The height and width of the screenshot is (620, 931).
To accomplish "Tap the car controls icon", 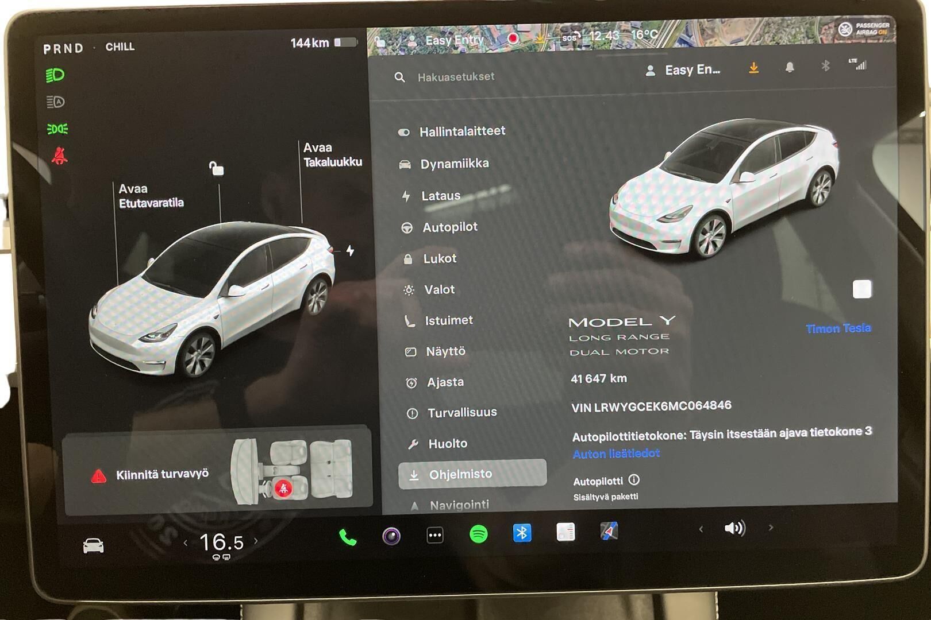I will [x=93, y=545].
